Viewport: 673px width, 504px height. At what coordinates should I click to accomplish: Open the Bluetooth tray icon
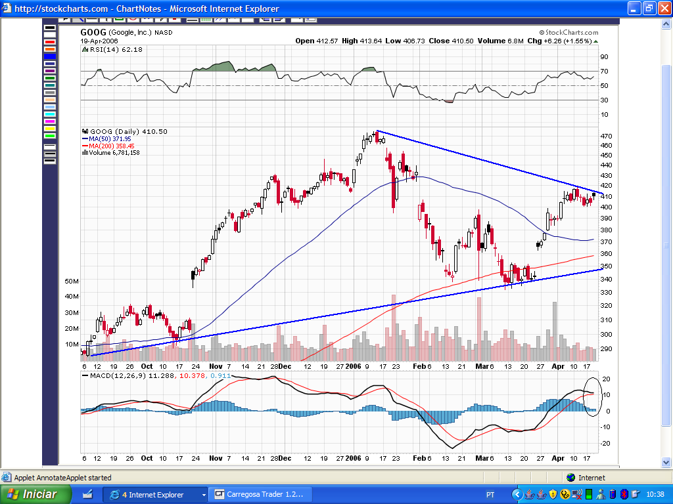pos(624,495)
